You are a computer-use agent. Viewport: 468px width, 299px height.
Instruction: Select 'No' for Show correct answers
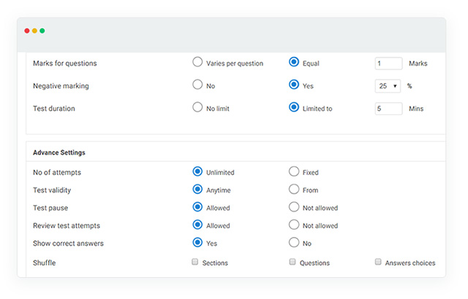click(x=294, y=243)
